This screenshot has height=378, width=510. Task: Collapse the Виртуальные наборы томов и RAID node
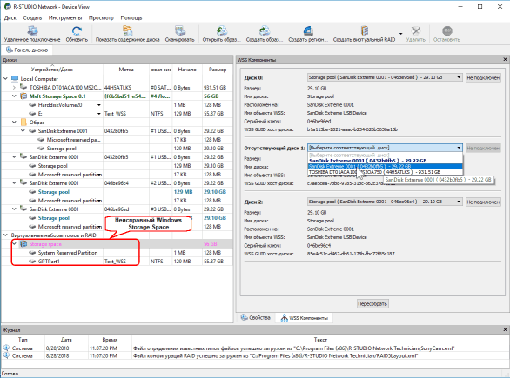pyautogui.click(x=5, y=235)
